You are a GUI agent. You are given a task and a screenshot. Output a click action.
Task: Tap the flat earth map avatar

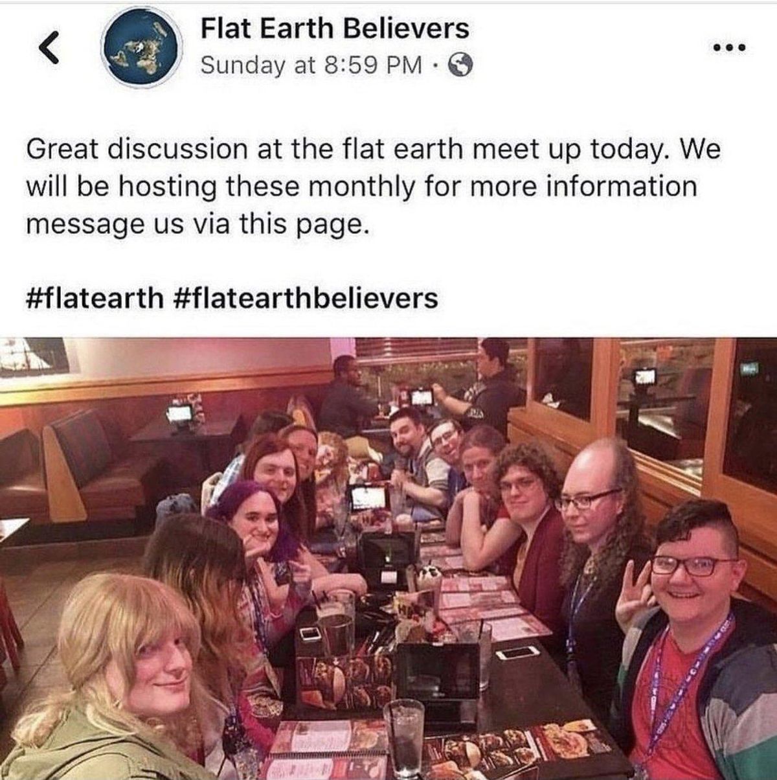click(142, 47)
